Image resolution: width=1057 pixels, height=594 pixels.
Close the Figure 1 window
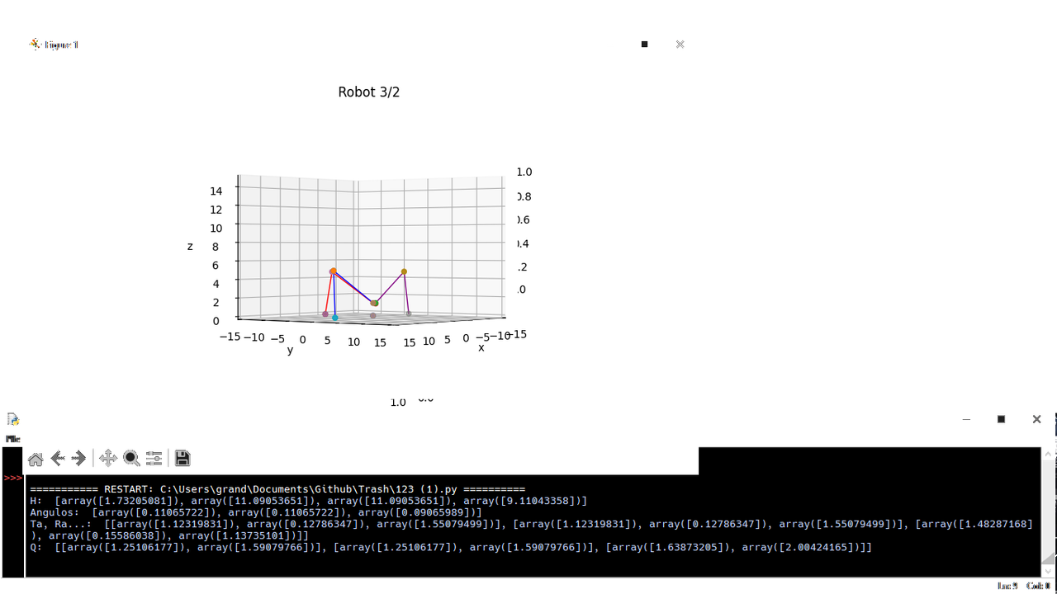coord(680,44)
